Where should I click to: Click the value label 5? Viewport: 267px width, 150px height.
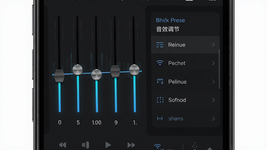pos(78,122)
